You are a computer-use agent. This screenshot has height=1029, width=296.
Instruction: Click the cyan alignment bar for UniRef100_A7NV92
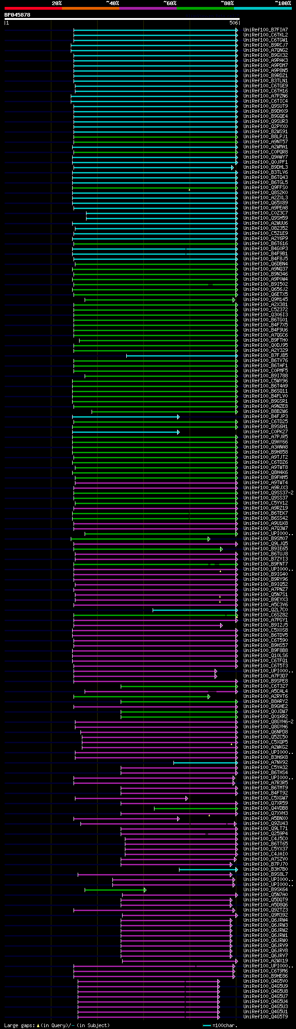(206, 763)
